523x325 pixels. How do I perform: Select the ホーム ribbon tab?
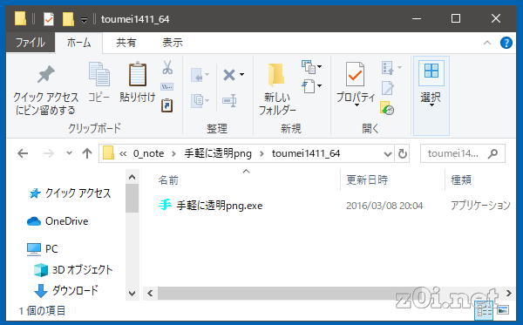coord(78,43)
